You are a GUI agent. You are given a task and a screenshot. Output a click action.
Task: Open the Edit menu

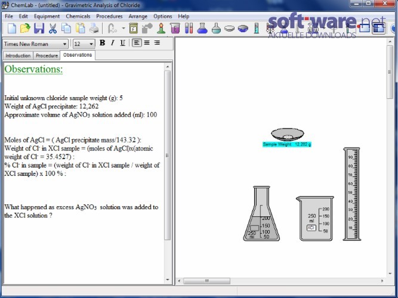coord(23,16)
